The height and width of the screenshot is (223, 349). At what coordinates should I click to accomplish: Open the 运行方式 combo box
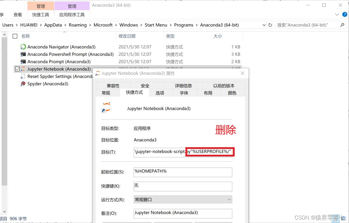[x=183, y=199]
